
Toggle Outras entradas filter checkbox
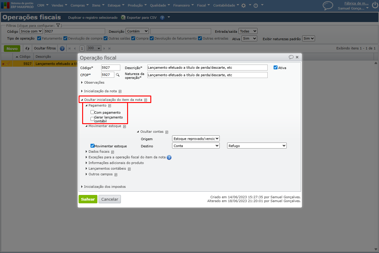[x=200, y=38]
